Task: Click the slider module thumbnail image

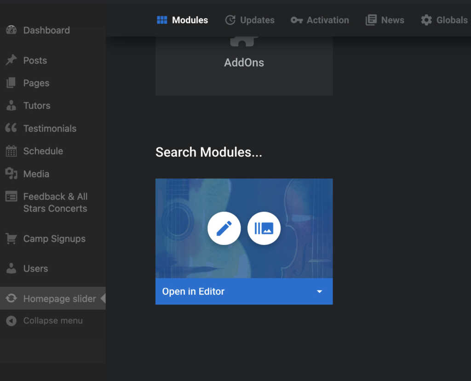Action: (x=244, y=228)
